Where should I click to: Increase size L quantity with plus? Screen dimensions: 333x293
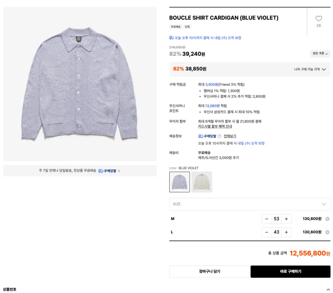coord(286,232)
